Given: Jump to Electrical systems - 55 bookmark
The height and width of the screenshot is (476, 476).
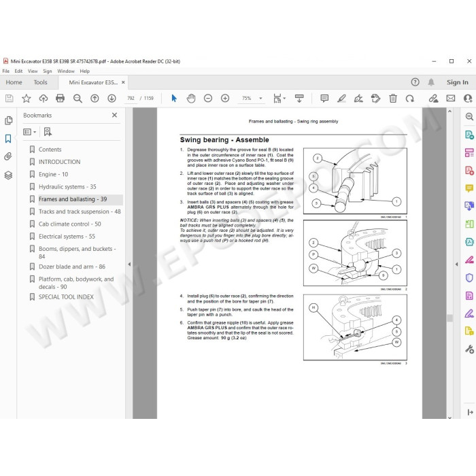Looking at the screenshot, I should click(67, 236).
